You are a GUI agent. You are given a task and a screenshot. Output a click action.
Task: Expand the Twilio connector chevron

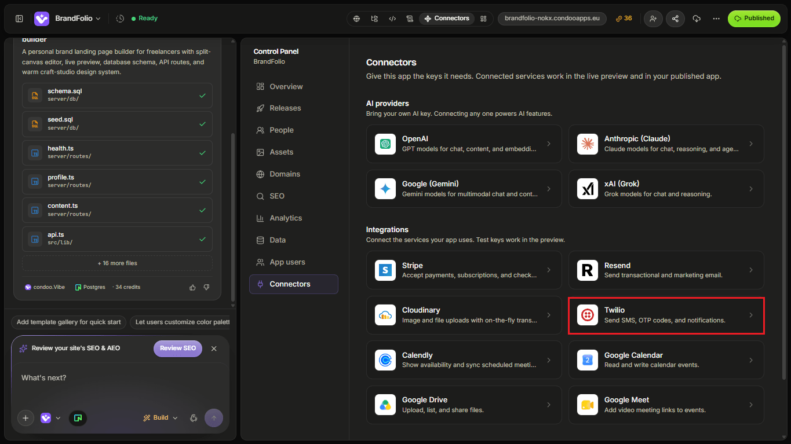pos(751,315)
